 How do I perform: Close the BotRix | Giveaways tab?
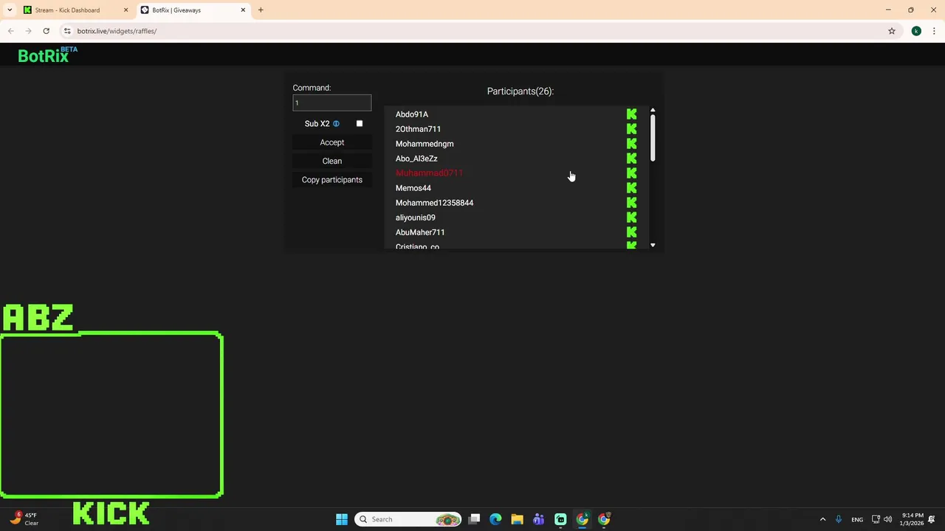point(243,10)
